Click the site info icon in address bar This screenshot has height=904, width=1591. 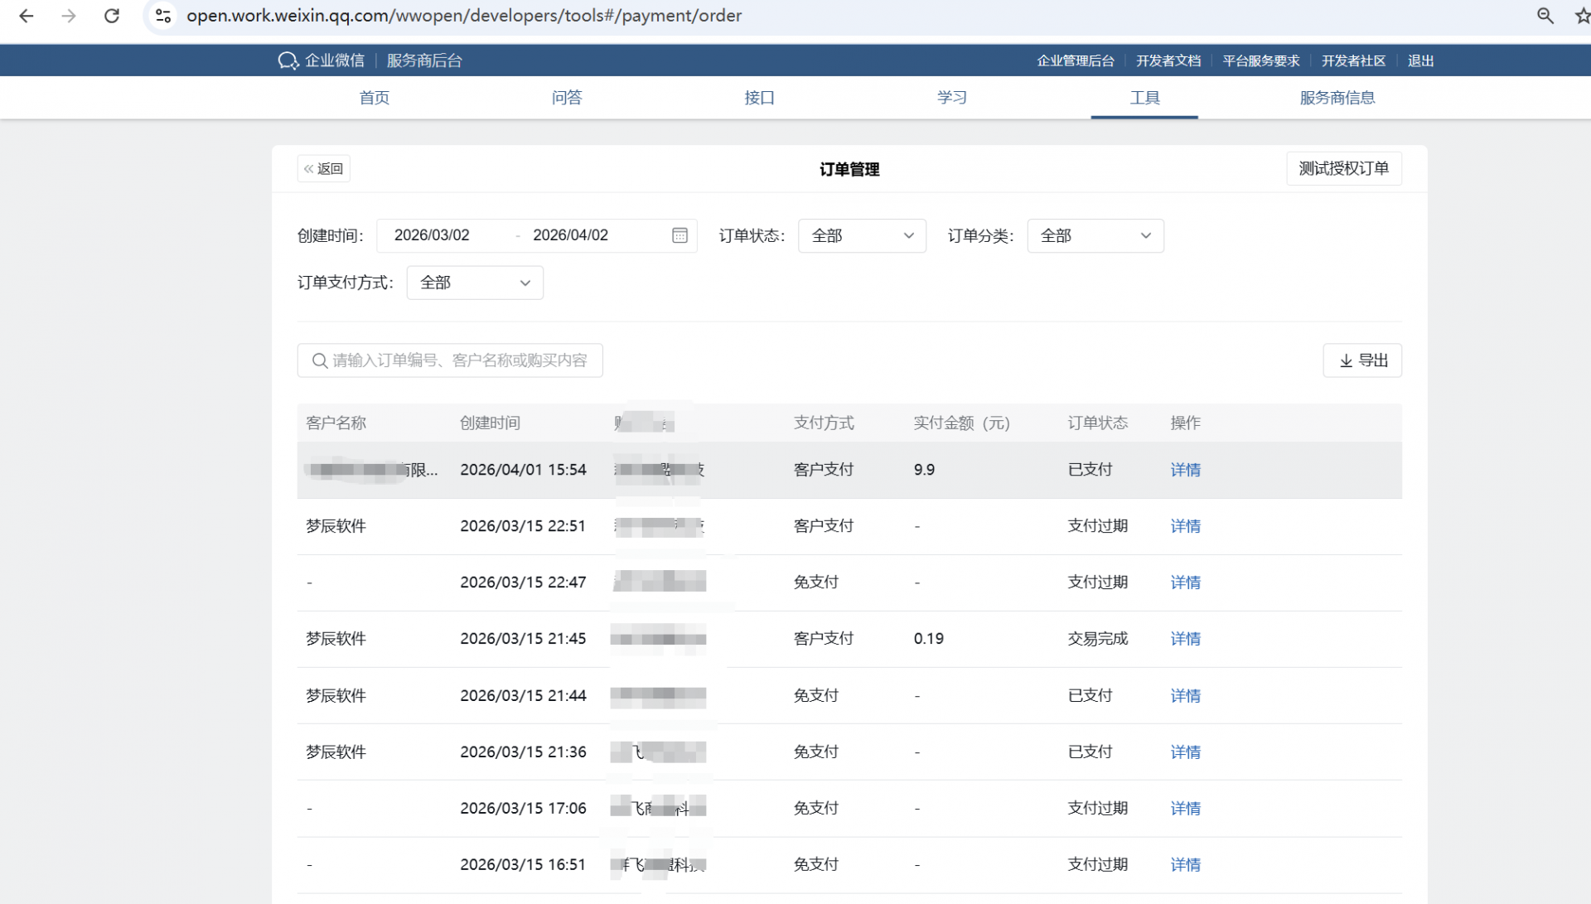pyautogui.click(x=163, y=16)
